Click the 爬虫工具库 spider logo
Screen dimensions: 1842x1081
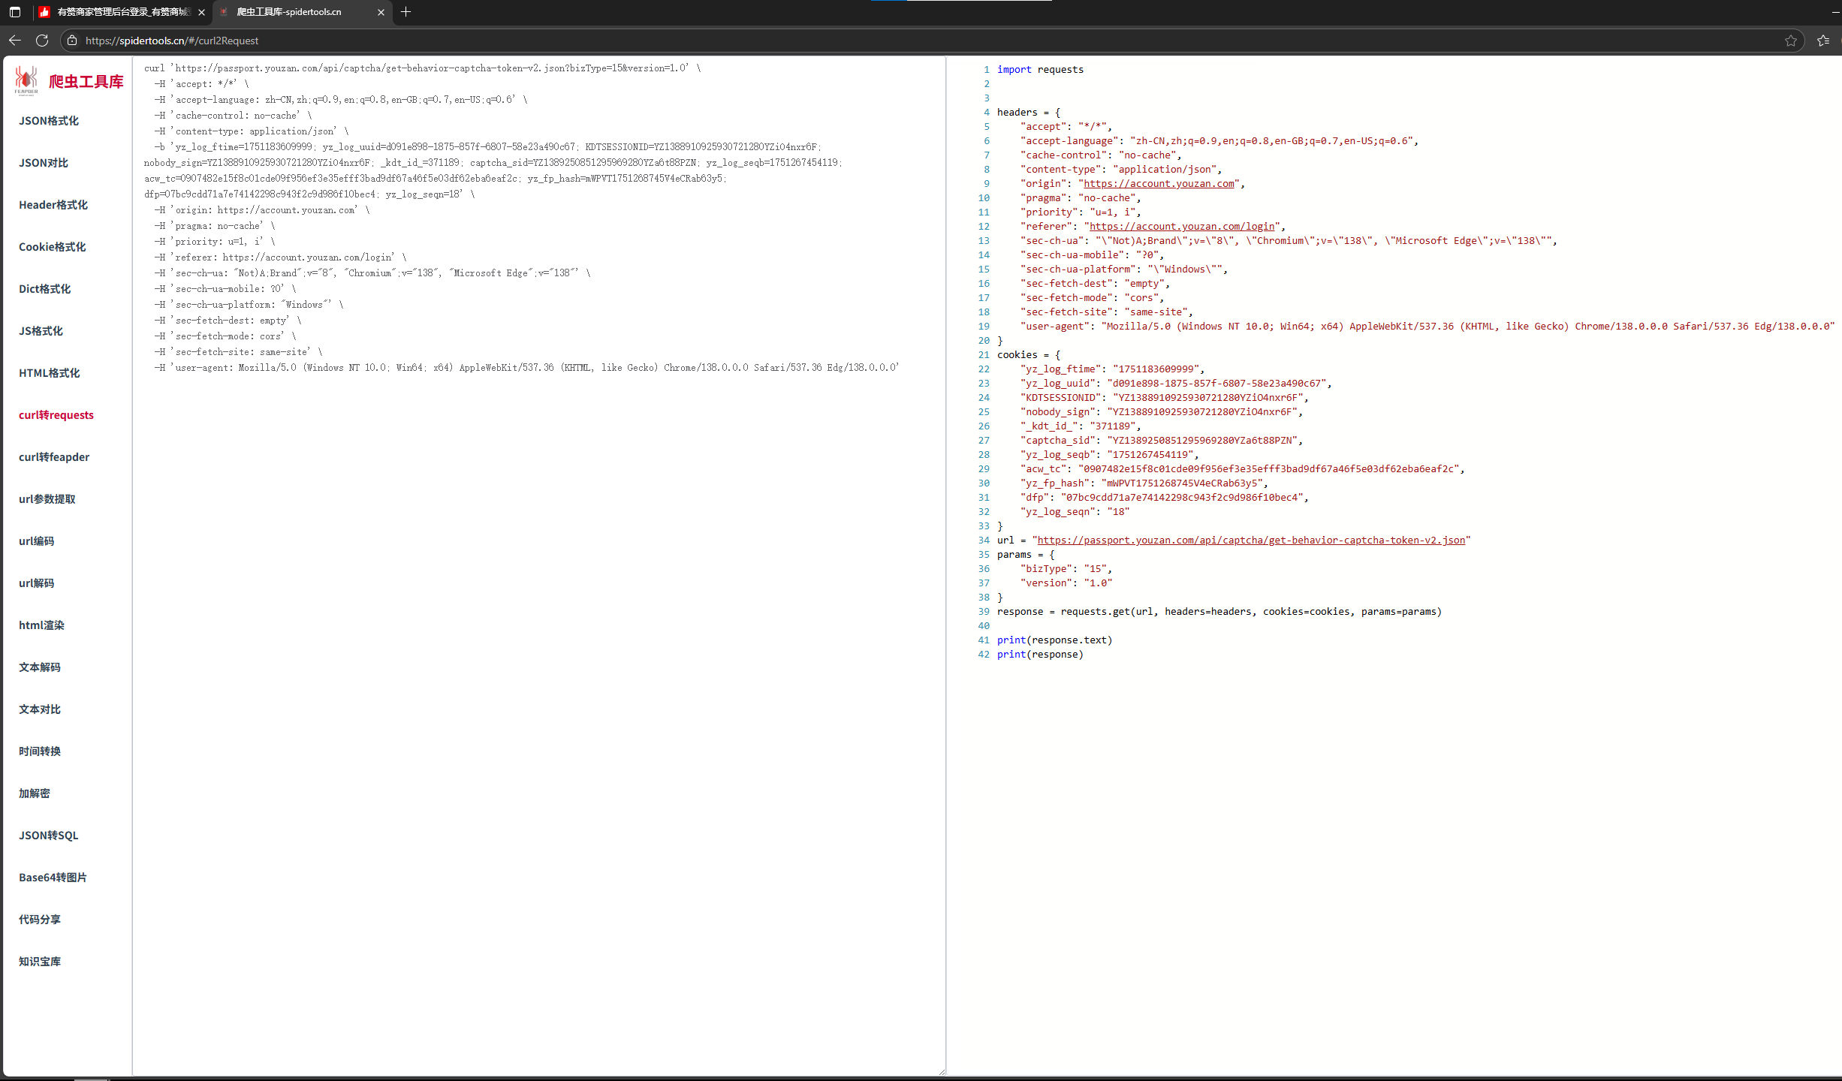coord(26,80)
